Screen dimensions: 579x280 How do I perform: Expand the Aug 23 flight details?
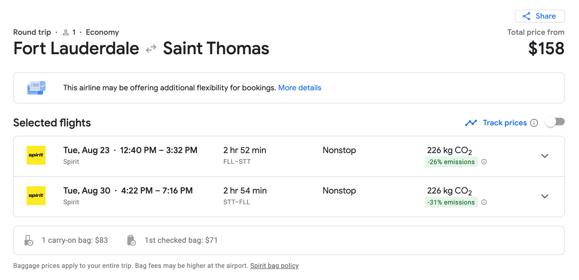[x=545, y=156]
